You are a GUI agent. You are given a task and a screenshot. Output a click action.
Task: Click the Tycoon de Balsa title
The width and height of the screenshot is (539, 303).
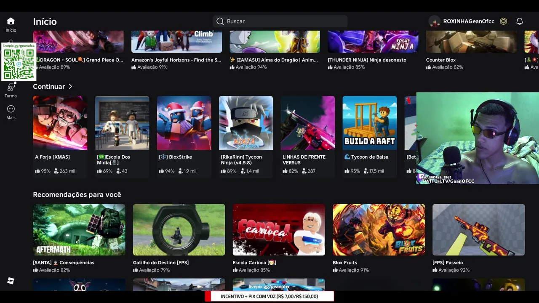(366, 157)
